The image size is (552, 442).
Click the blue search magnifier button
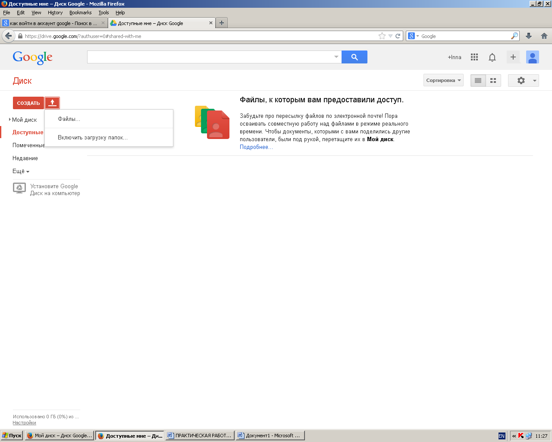(354, 57)
